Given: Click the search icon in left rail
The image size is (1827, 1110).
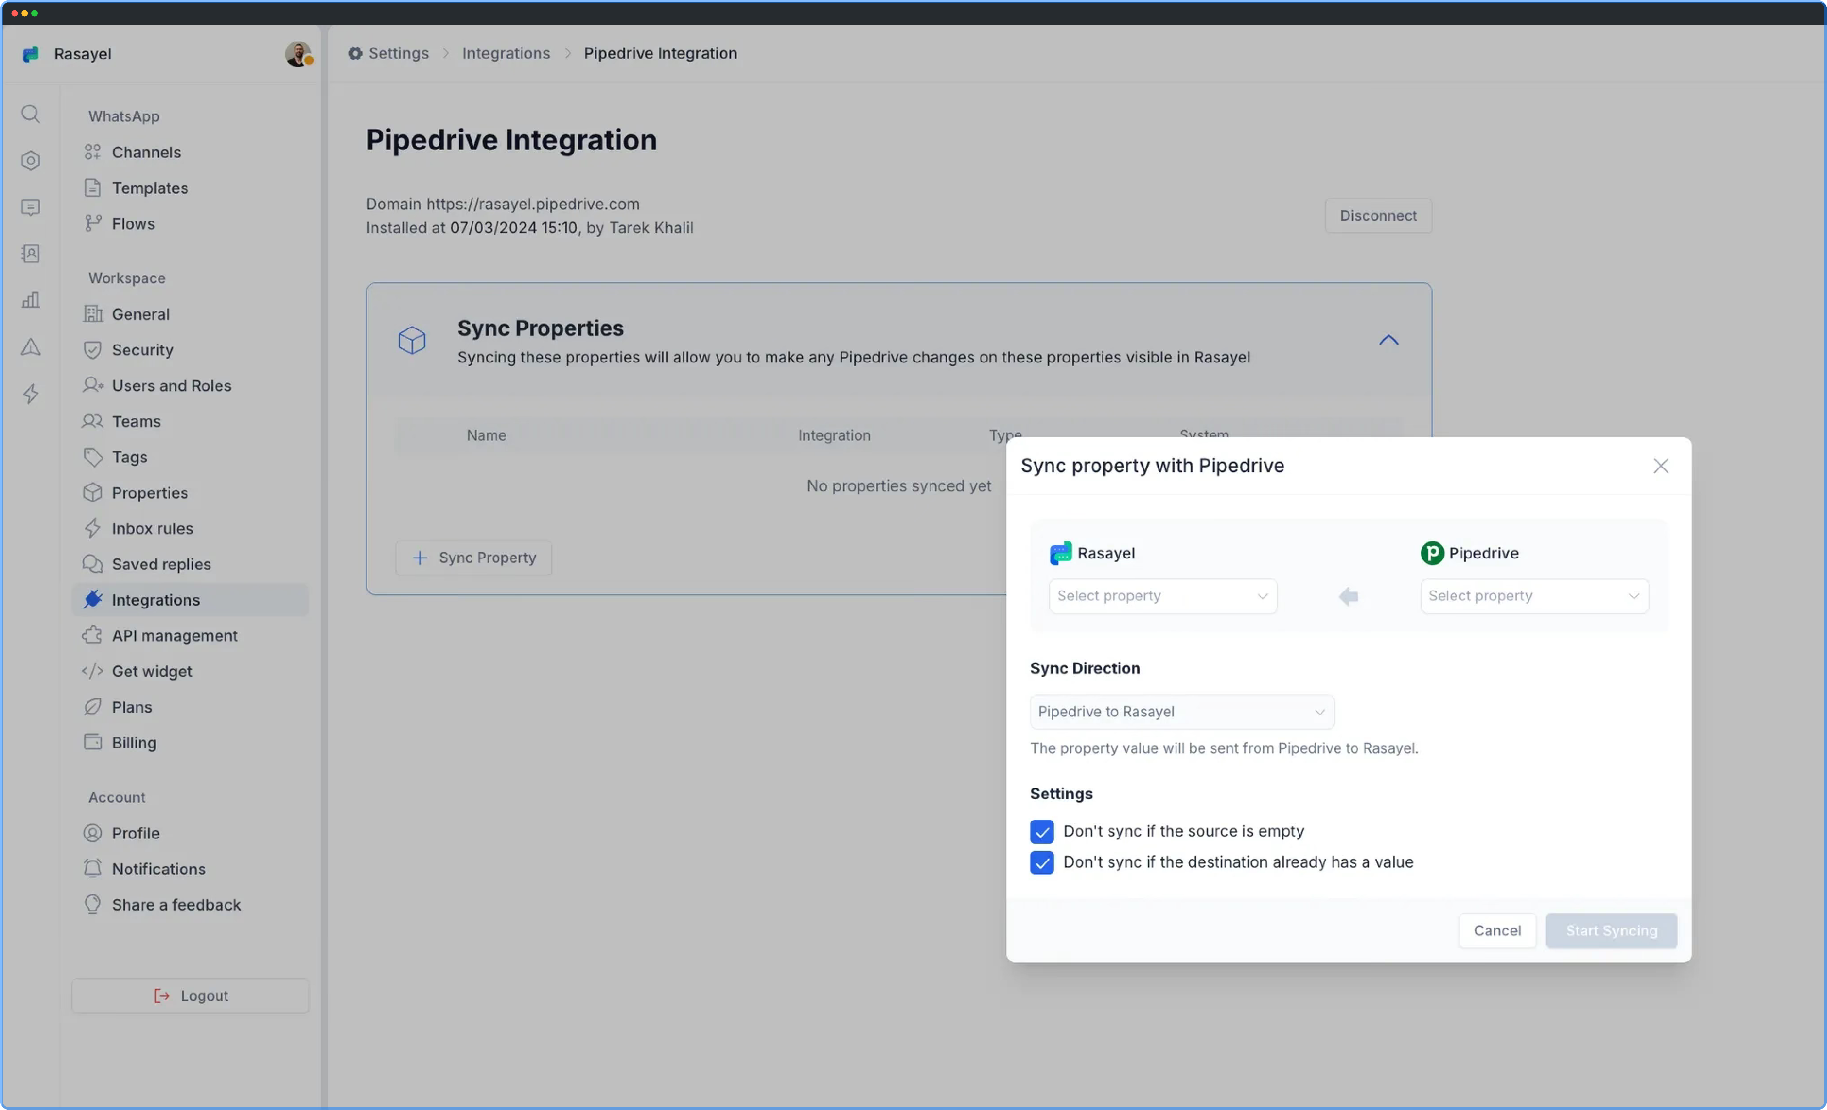Looking at the screenshot, I should point(31,114).
